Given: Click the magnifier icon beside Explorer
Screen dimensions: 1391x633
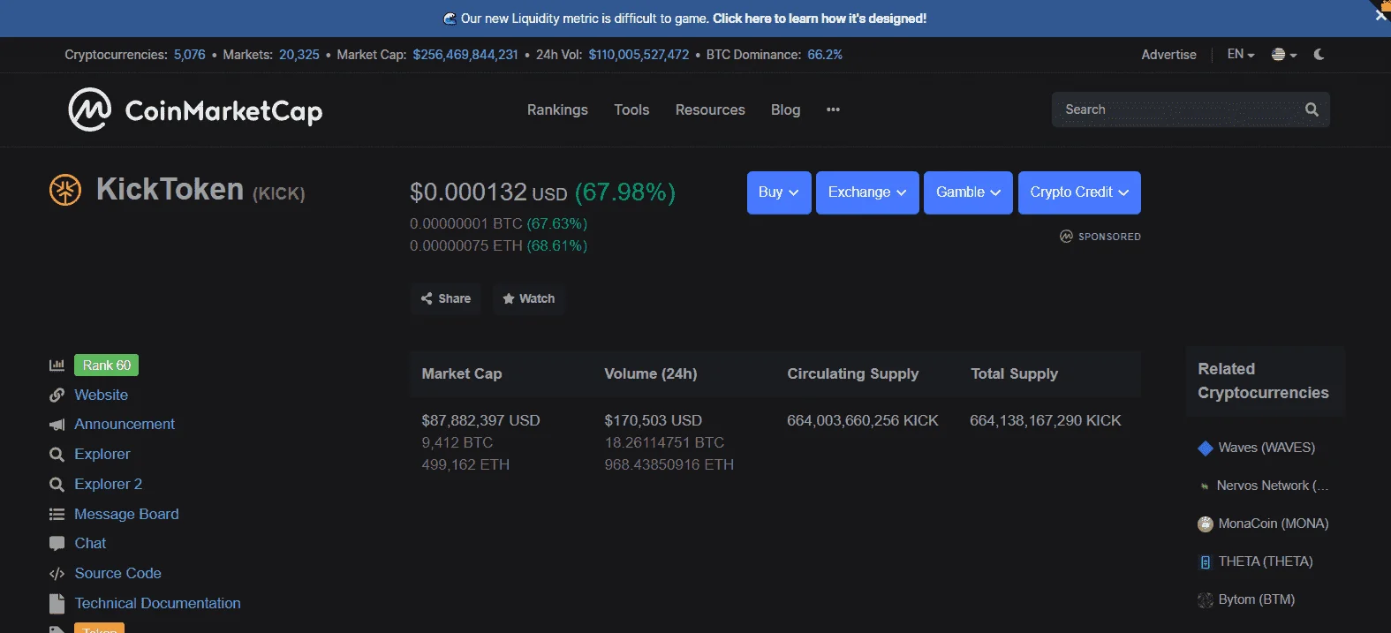Looking at the screenshot, I should pos(57,455).
